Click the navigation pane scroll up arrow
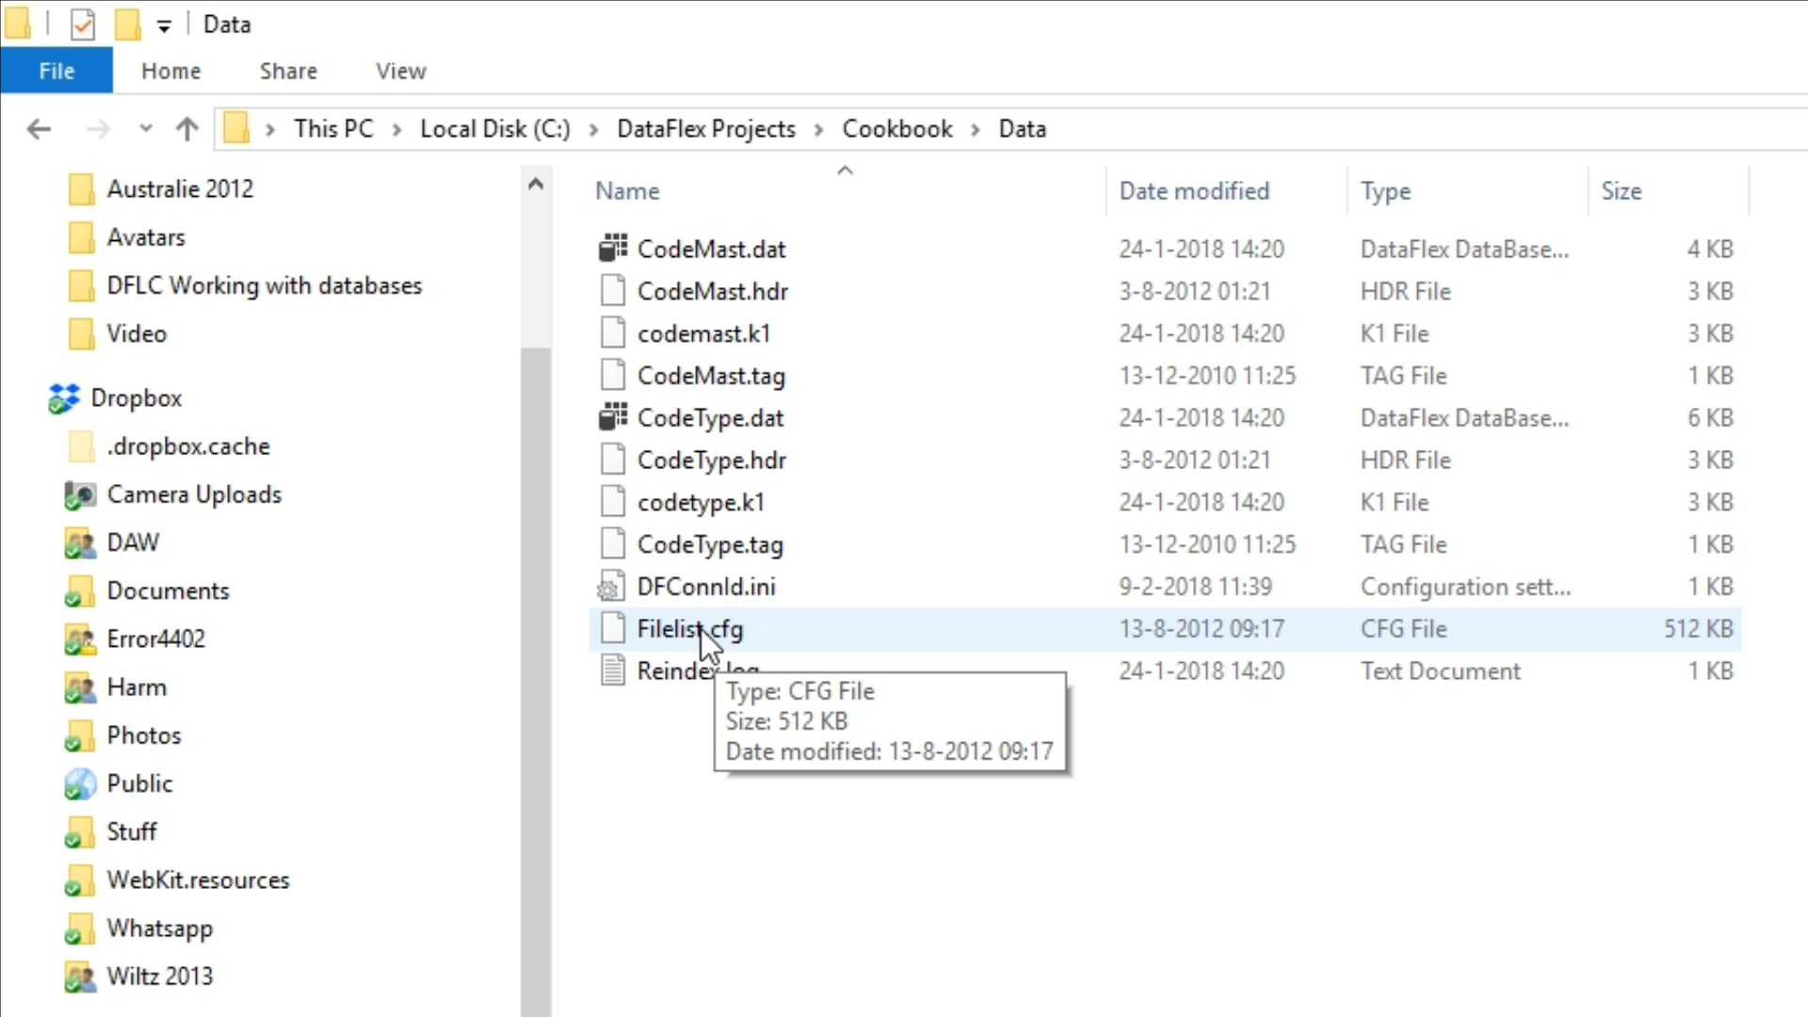This screenshot has width=1808, height=1017. [535, 185]
